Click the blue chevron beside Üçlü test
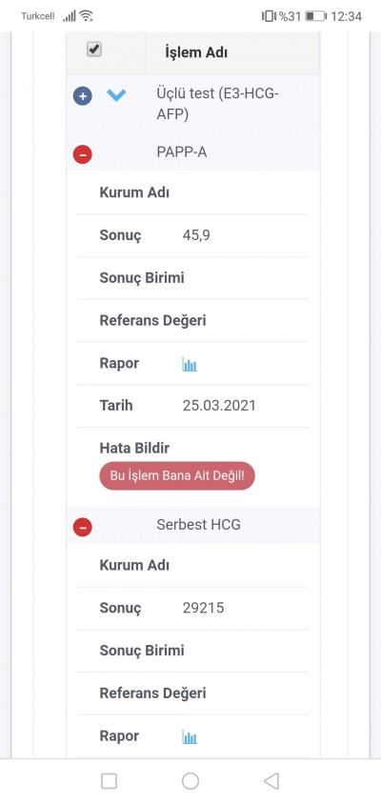The height and width of the screenshot is (804, 381). tap(116, 95)
